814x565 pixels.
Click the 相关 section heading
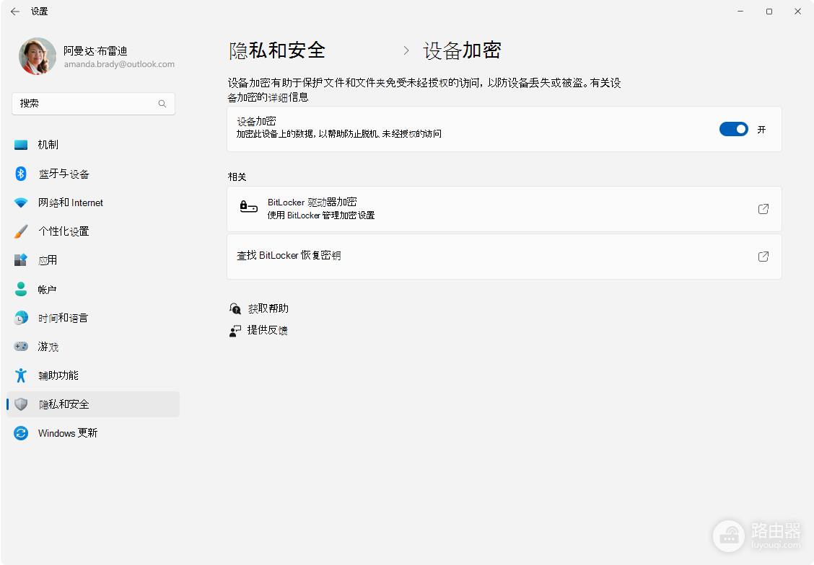click(237, 177)
